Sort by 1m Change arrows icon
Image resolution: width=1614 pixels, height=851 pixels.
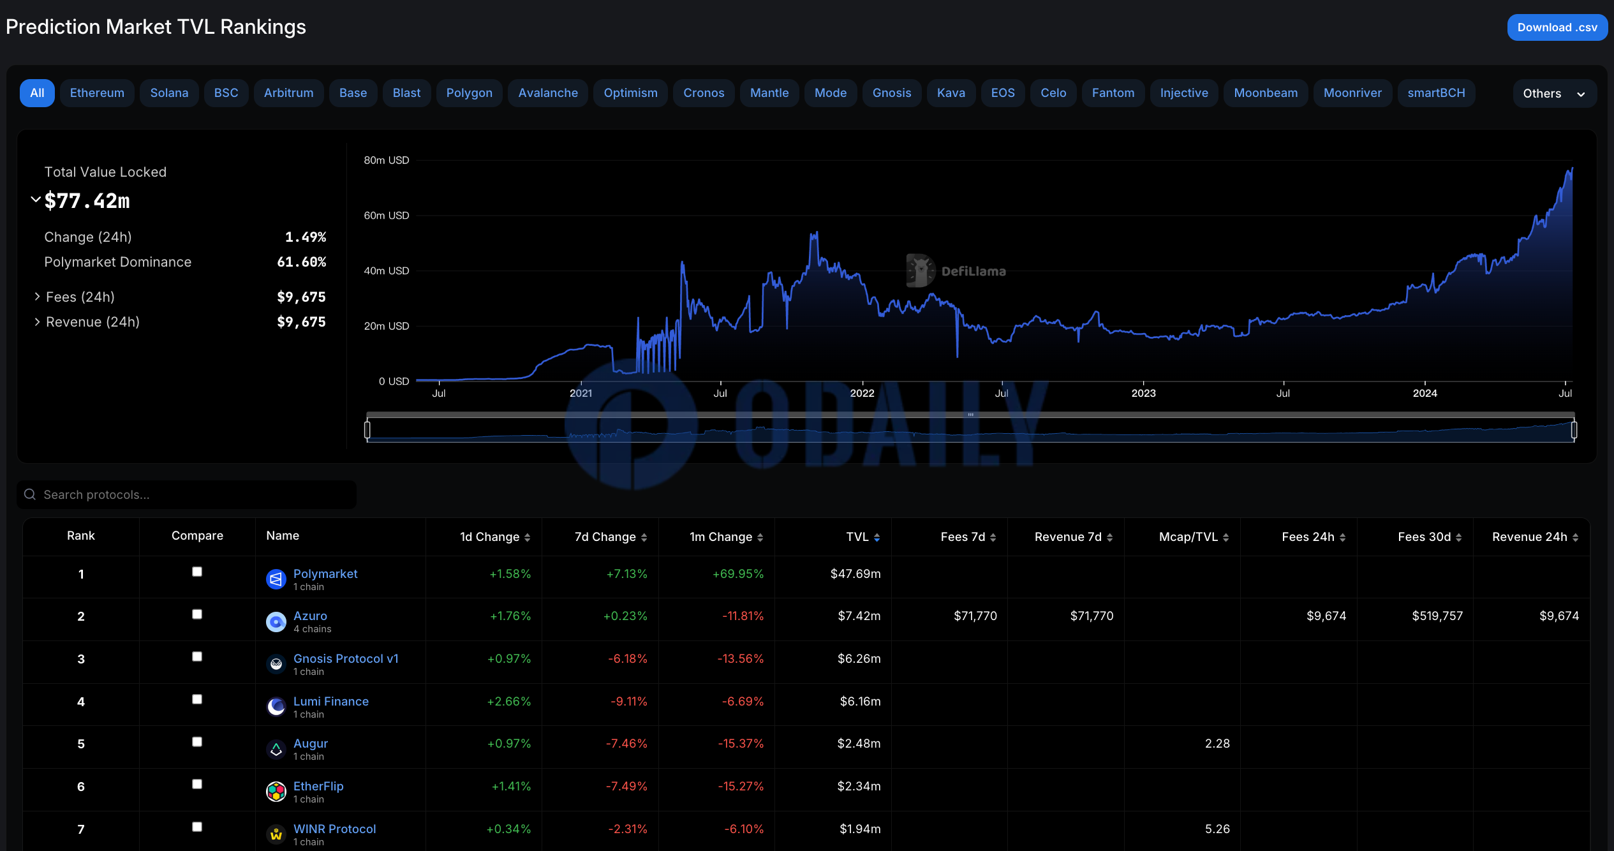point(760,538)
